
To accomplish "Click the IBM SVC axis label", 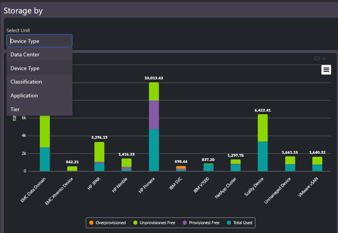I will pos(176,184).
